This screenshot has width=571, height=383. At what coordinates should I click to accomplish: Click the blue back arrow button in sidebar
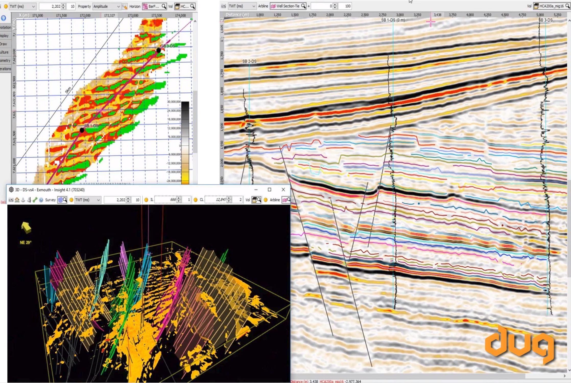coord(3,18)
